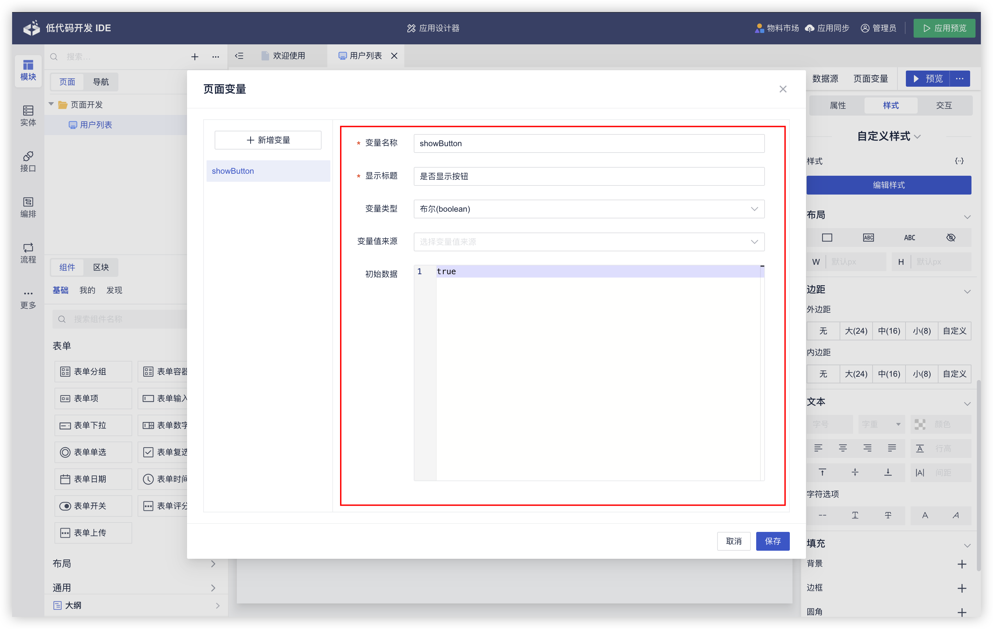Click the 新增变量 button
This screenshot has height=629, width=993.
[x=268, y=140]
